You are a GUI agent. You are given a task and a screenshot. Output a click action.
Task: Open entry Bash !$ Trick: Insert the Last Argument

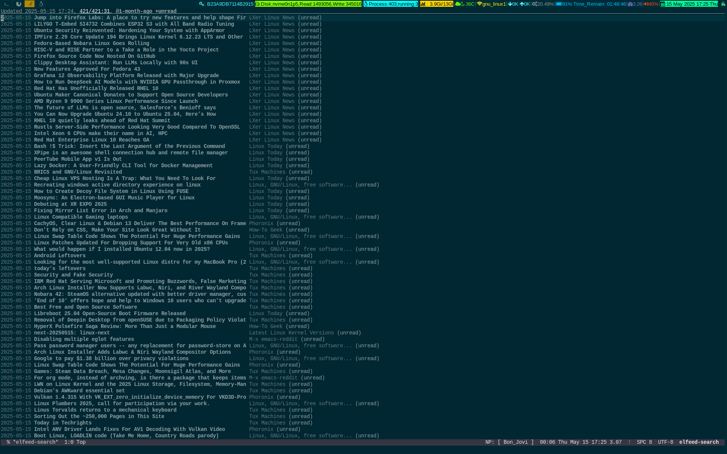tap(129, 146)
